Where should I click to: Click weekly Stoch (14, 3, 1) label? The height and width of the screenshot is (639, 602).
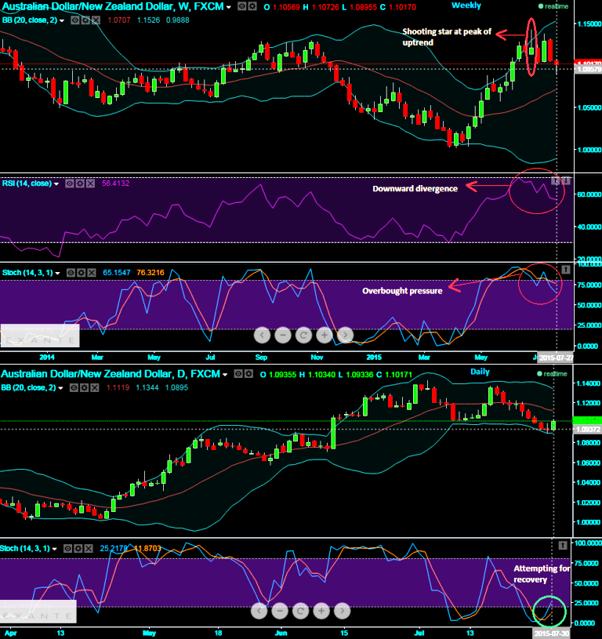pyautogui.click(x=27, y=273)
